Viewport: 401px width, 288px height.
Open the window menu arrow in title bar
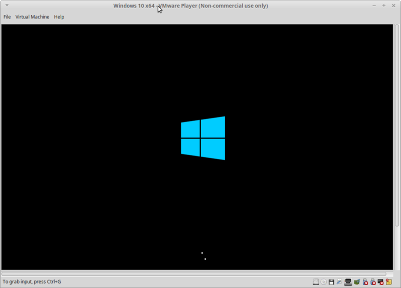[x=7, y=5]
